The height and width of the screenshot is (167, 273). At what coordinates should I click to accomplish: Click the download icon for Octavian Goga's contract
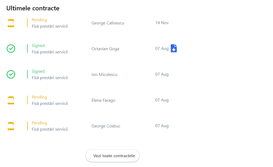[x=174, y=48]
